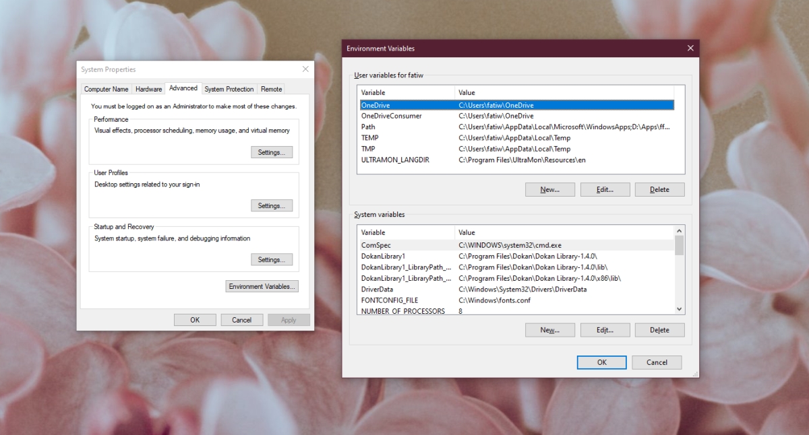The height and width of the screenshot is (435, 809).
Task: Click Delete under User variables
Action: 659,190
